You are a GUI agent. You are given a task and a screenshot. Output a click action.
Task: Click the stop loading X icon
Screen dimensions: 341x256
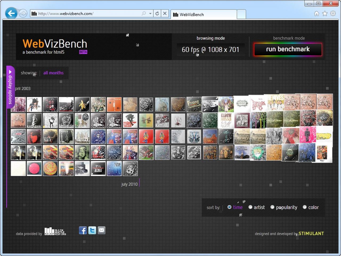click(x=165, y=13)
